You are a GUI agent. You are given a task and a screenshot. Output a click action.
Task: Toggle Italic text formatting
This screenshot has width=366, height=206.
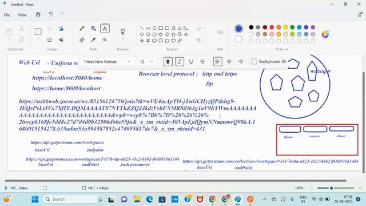(179, 62)
